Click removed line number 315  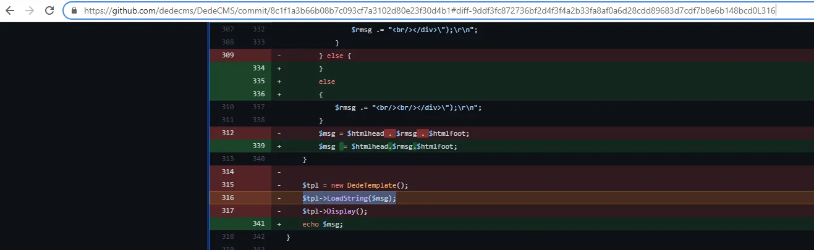coord(227,185)
